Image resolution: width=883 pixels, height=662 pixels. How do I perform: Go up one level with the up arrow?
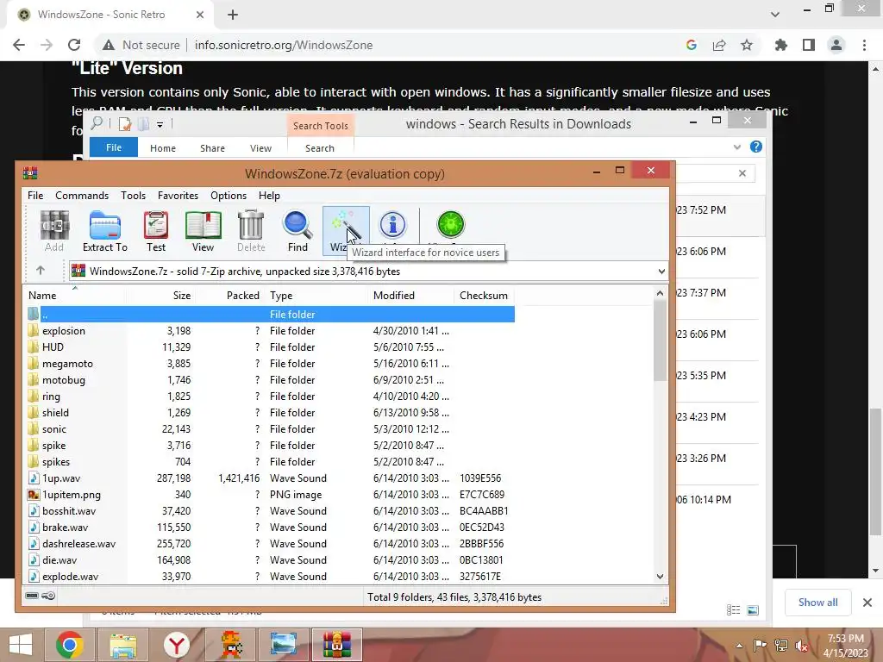coord(41,271)
